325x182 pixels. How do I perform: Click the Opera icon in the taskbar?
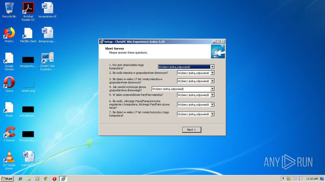coord(54,179)
